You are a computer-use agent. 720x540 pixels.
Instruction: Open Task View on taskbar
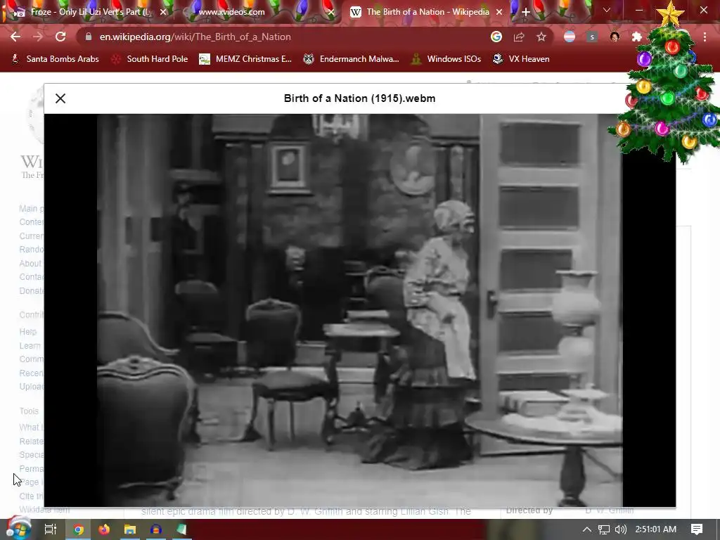pos(50,529)
